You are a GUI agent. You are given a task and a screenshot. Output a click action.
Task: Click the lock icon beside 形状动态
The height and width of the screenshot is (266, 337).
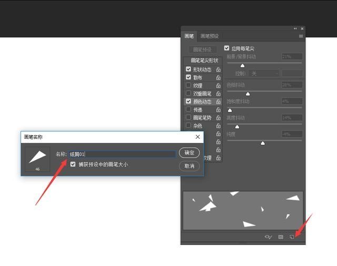point(219,69)
